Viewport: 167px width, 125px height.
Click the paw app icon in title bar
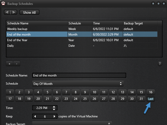click(x=3, y=4)
